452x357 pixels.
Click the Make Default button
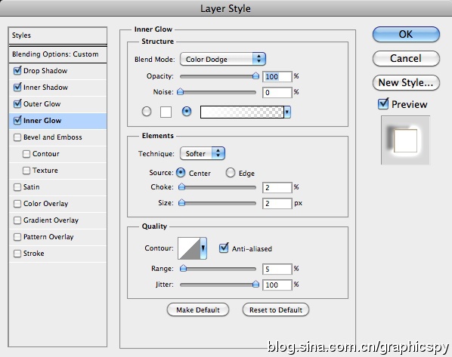pyautogui.click(x=198, y=309)
